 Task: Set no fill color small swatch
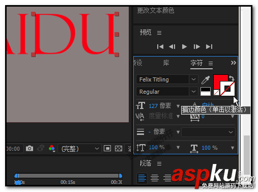[216, 93]
